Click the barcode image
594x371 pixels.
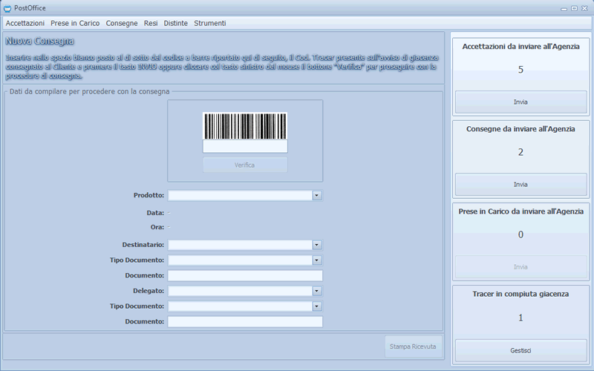coord(245,126)
